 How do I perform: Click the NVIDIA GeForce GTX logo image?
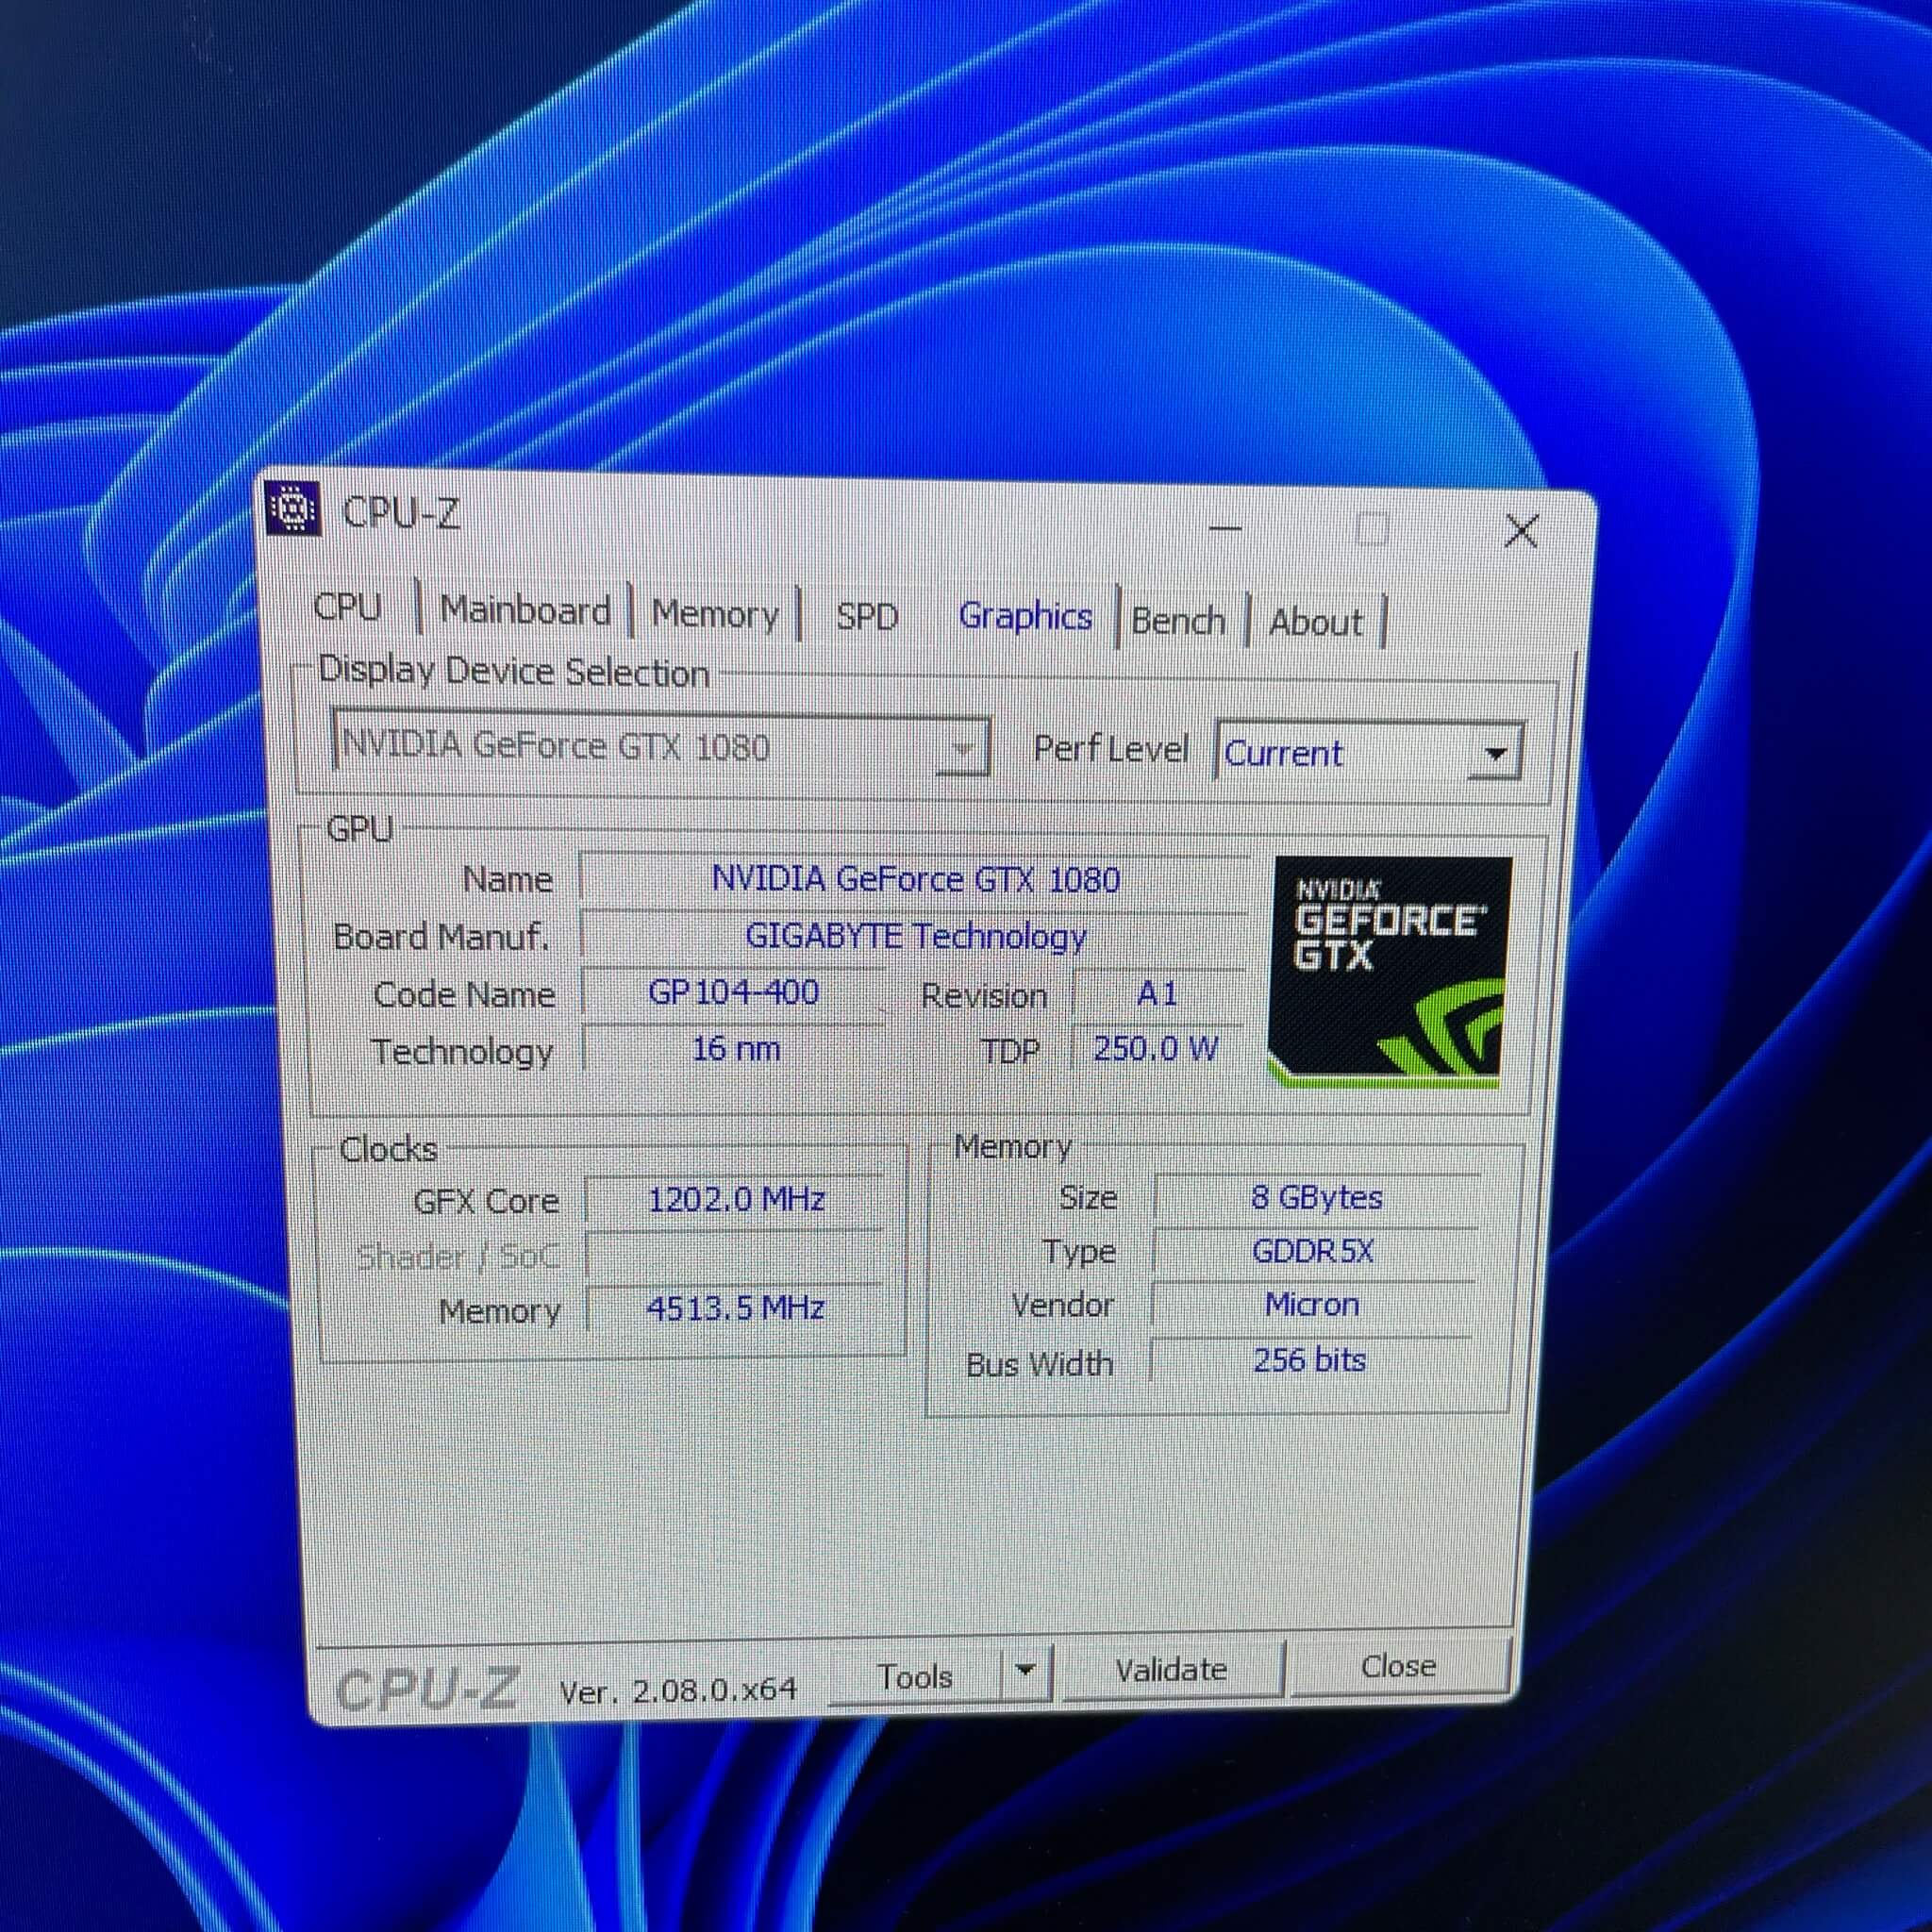[1389, 971]
